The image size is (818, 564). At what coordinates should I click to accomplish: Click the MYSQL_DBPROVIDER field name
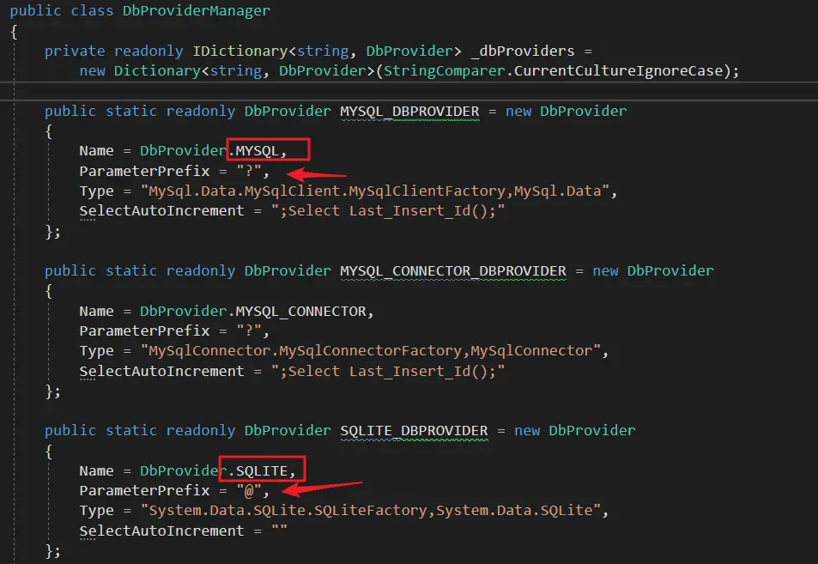coord(409,111)
